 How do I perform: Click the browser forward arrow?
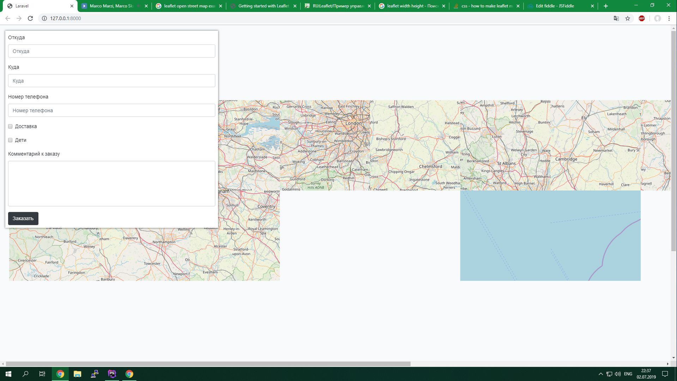click(19, 18)
